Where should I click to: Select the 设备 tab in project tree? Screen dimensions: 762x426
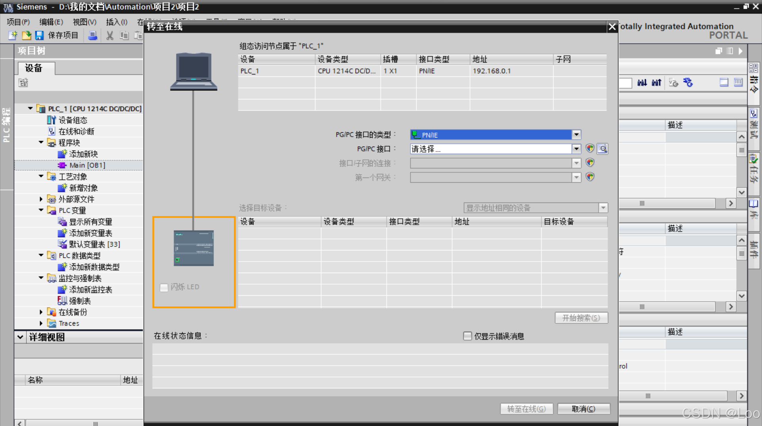pyautogui.click(x=37, y=68)
